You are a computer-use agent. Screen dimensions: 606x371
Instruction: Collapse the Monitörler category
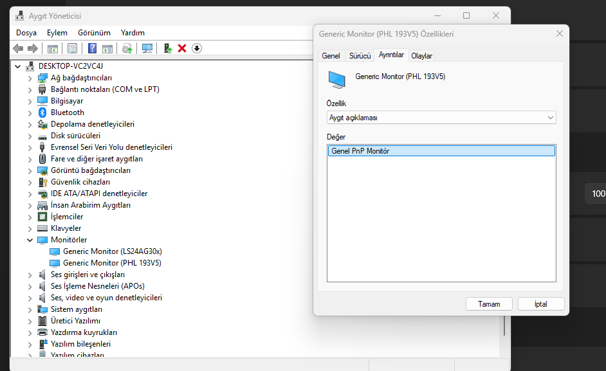[30, 240]
